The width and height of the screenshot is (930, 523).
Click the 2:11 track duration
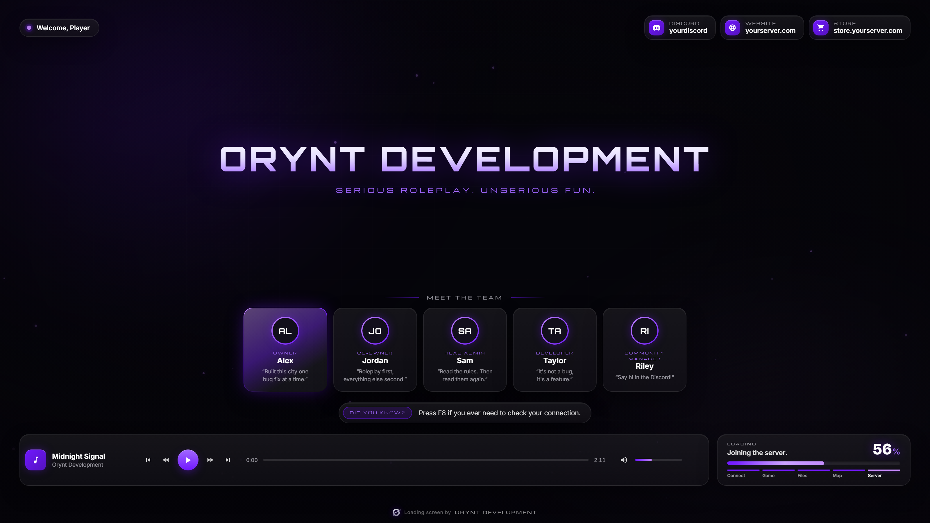click(x=600, y=460)
